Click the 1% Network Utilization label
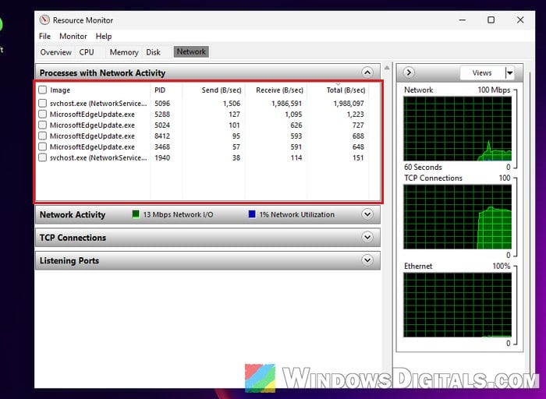 296,214
